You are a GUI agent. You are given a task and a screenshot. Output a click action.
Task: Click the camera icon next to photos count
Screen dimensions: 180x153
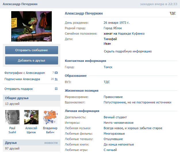(56, 73)
